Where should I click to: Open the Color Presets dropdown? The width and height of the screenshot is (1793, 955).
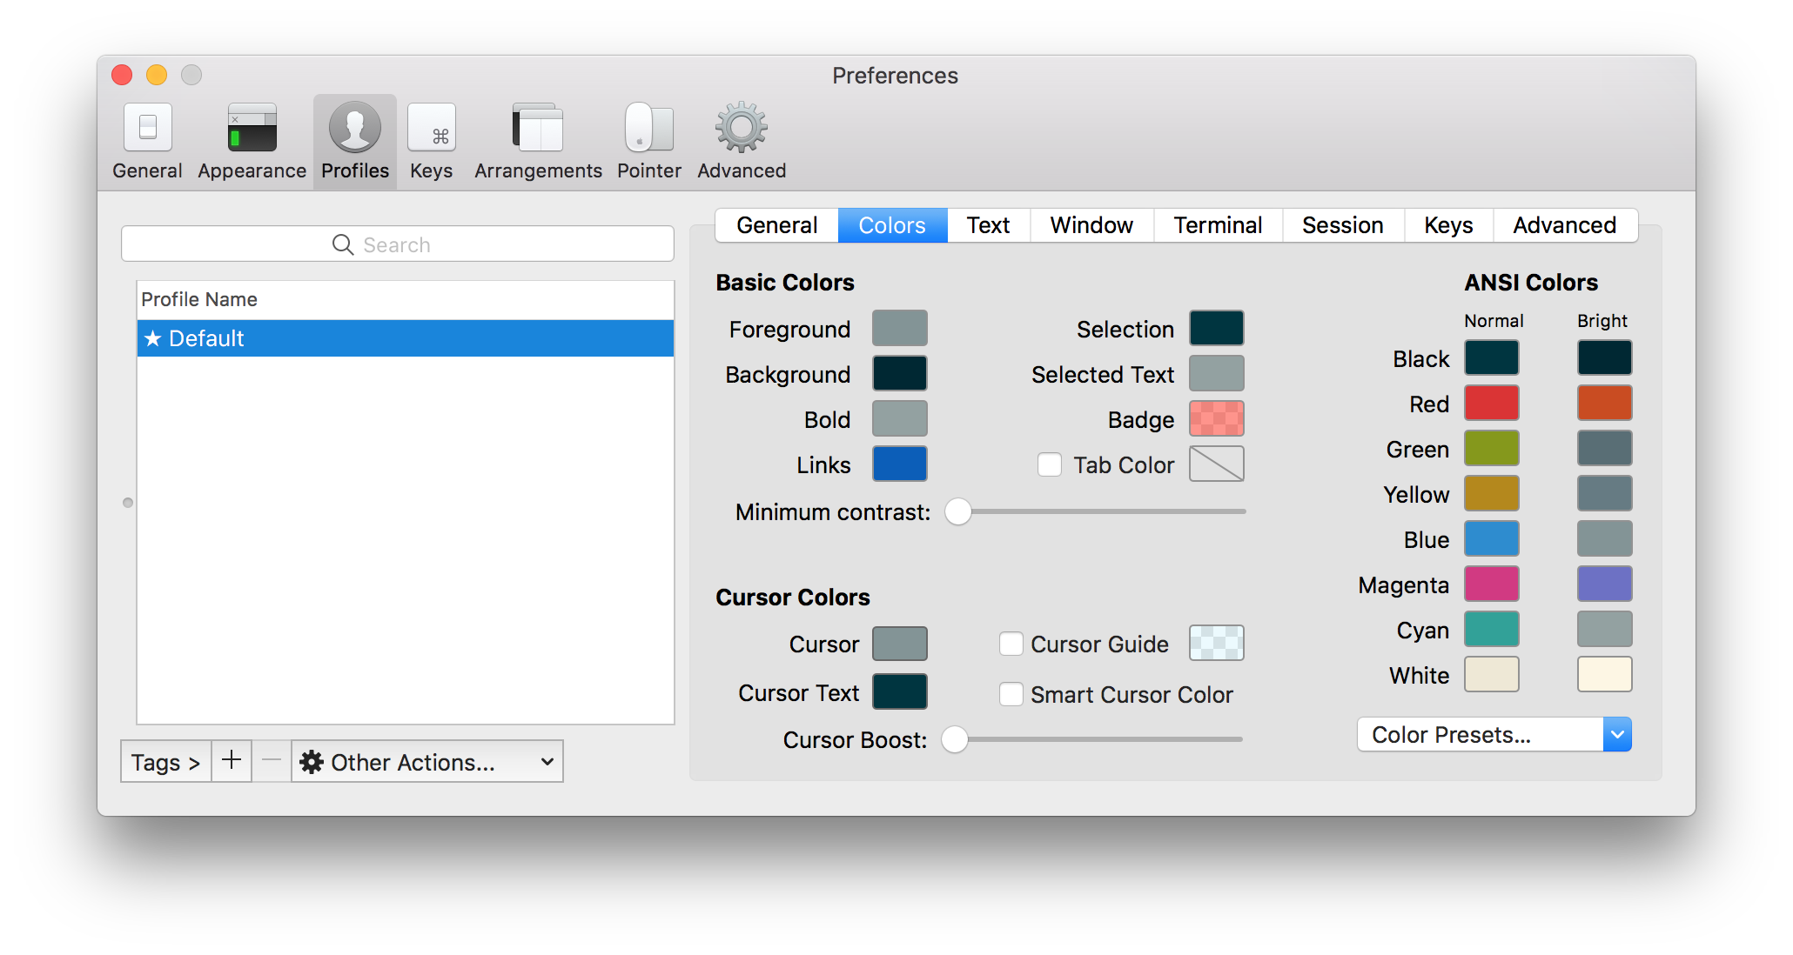coord(1494,735)
